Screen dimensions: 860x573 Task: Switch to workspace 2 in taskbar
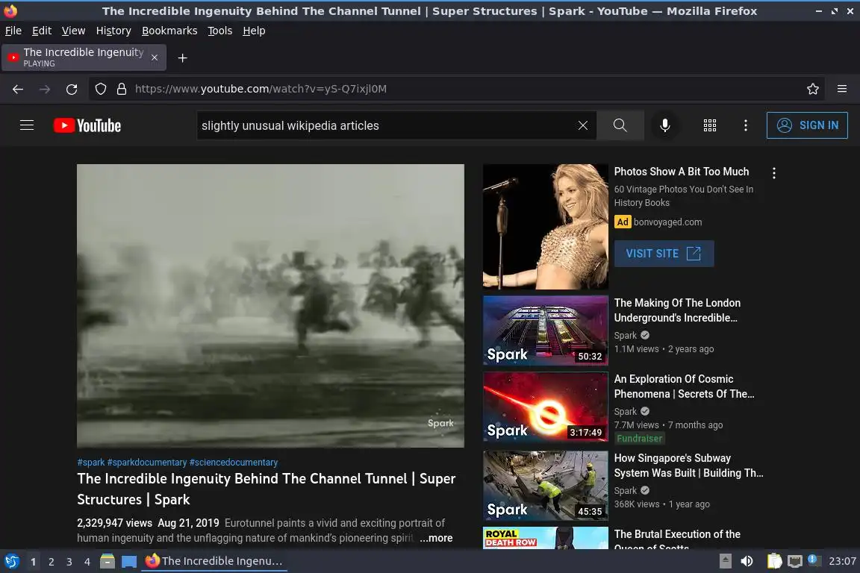(x=51, y=562)
